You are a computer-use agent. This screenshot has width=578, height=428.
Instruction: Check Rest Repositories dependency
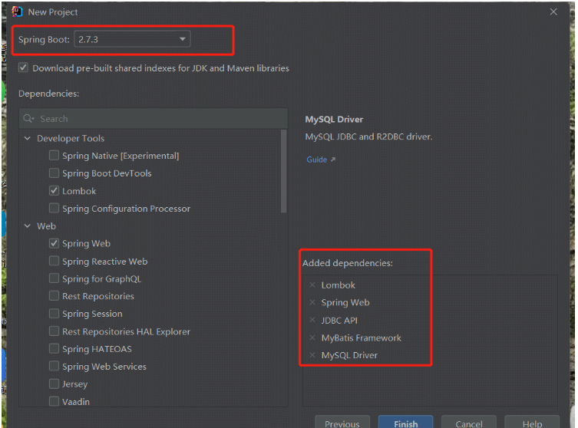(x=54, y=296)
